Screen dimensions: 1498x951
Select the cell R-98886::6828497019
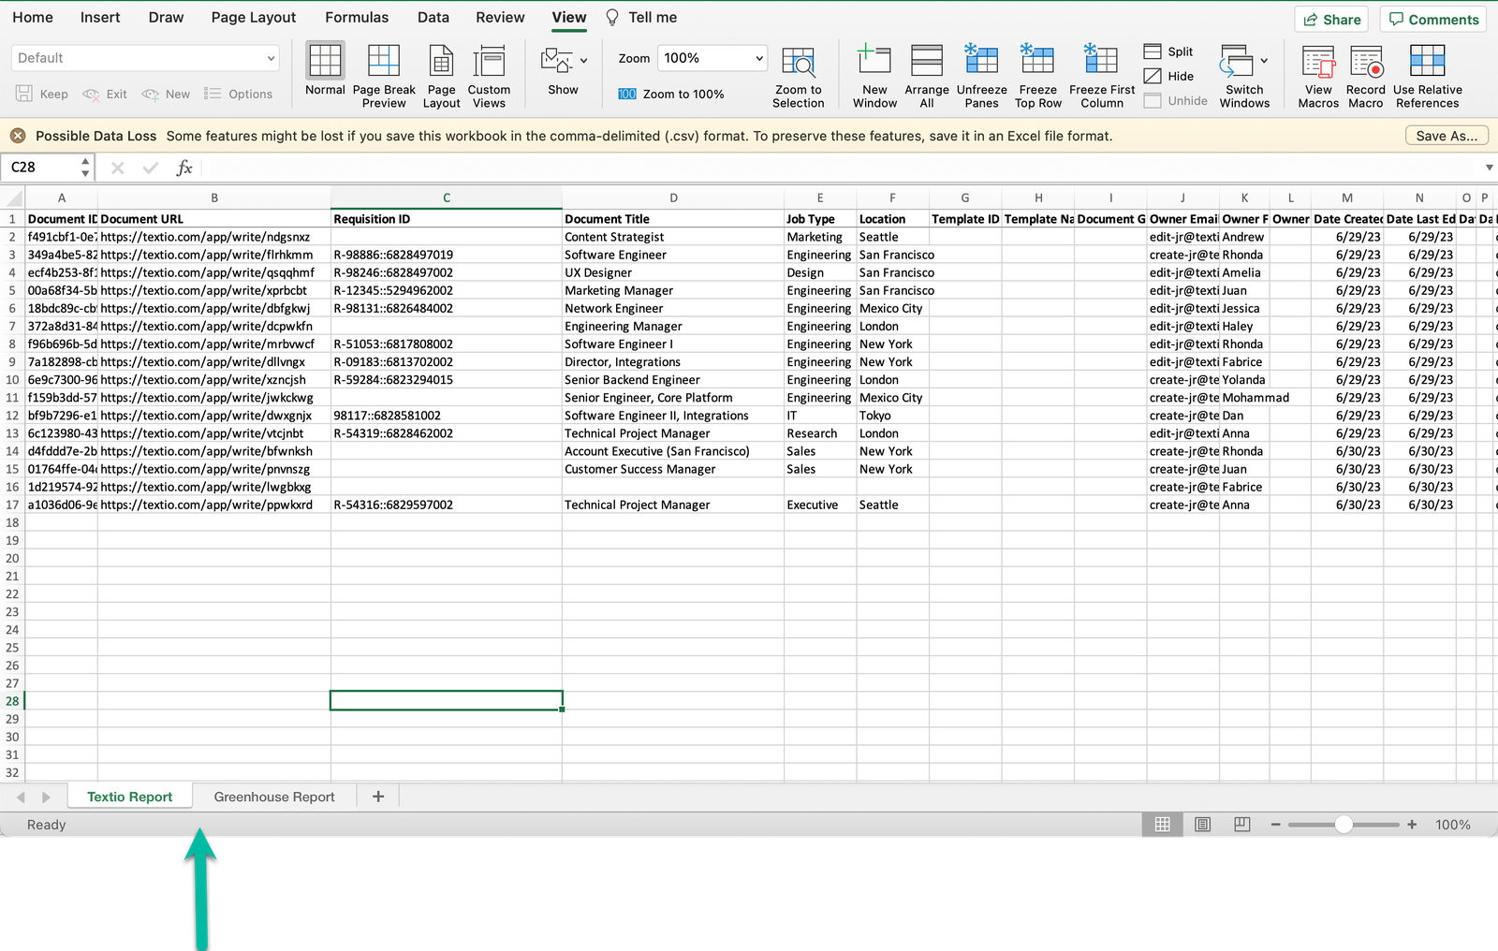pos(447,255)
